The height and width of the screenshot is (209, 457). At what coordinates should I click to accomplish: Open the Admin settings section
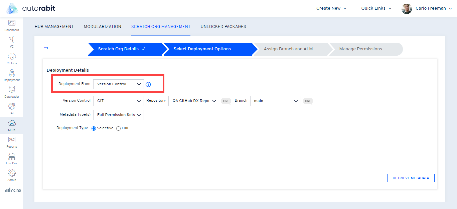[x=11, y=175]
